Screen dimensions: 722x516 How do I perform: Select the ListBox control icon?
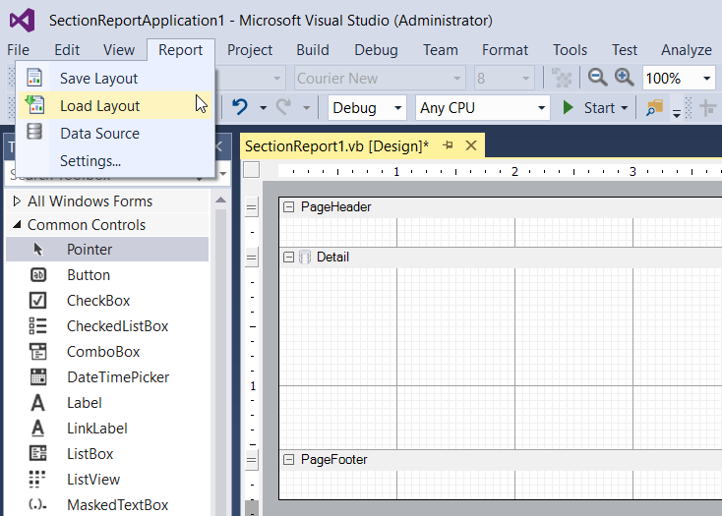point(37,453)
